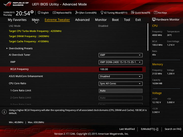Open the XMP profile dropdown

pos(120,62)
